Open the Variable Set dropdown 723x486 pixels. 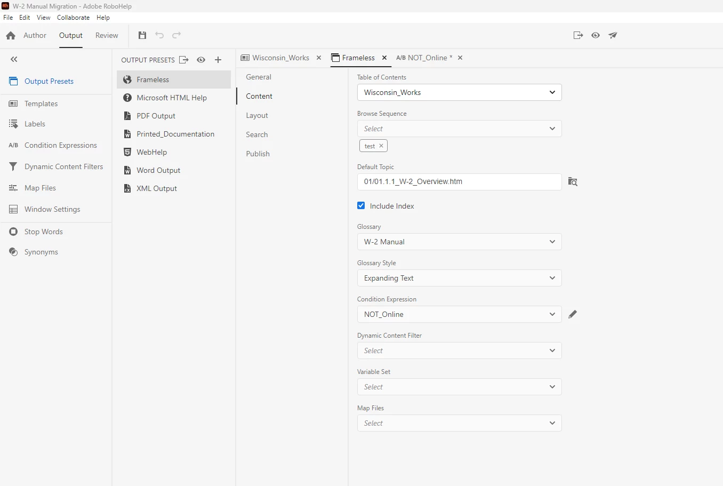459,387
